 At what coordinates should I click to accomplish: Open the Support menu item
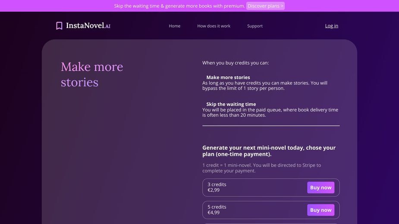(255, 26)
